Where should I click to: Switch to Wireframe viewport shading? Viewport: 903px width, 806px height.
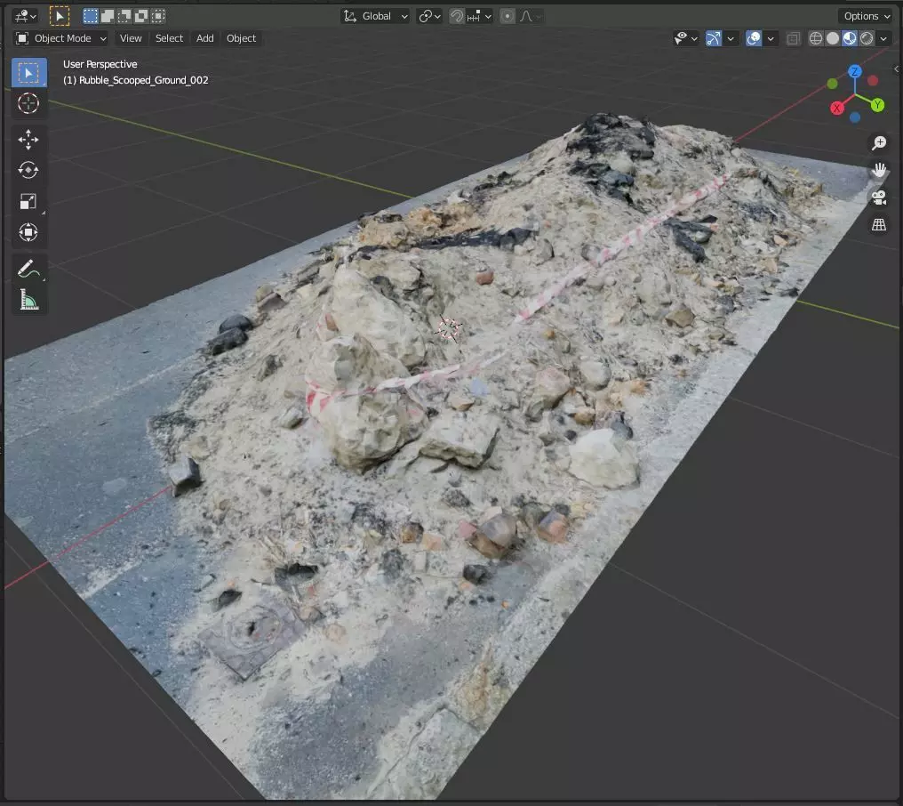pyautogui.click(x=816, y=38)
